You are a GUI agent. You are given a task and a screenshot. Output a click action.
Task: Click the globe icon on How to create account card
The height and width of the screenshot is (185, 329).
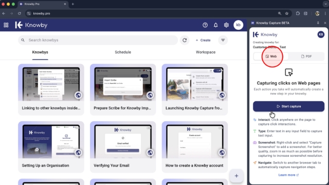point(222,153)
